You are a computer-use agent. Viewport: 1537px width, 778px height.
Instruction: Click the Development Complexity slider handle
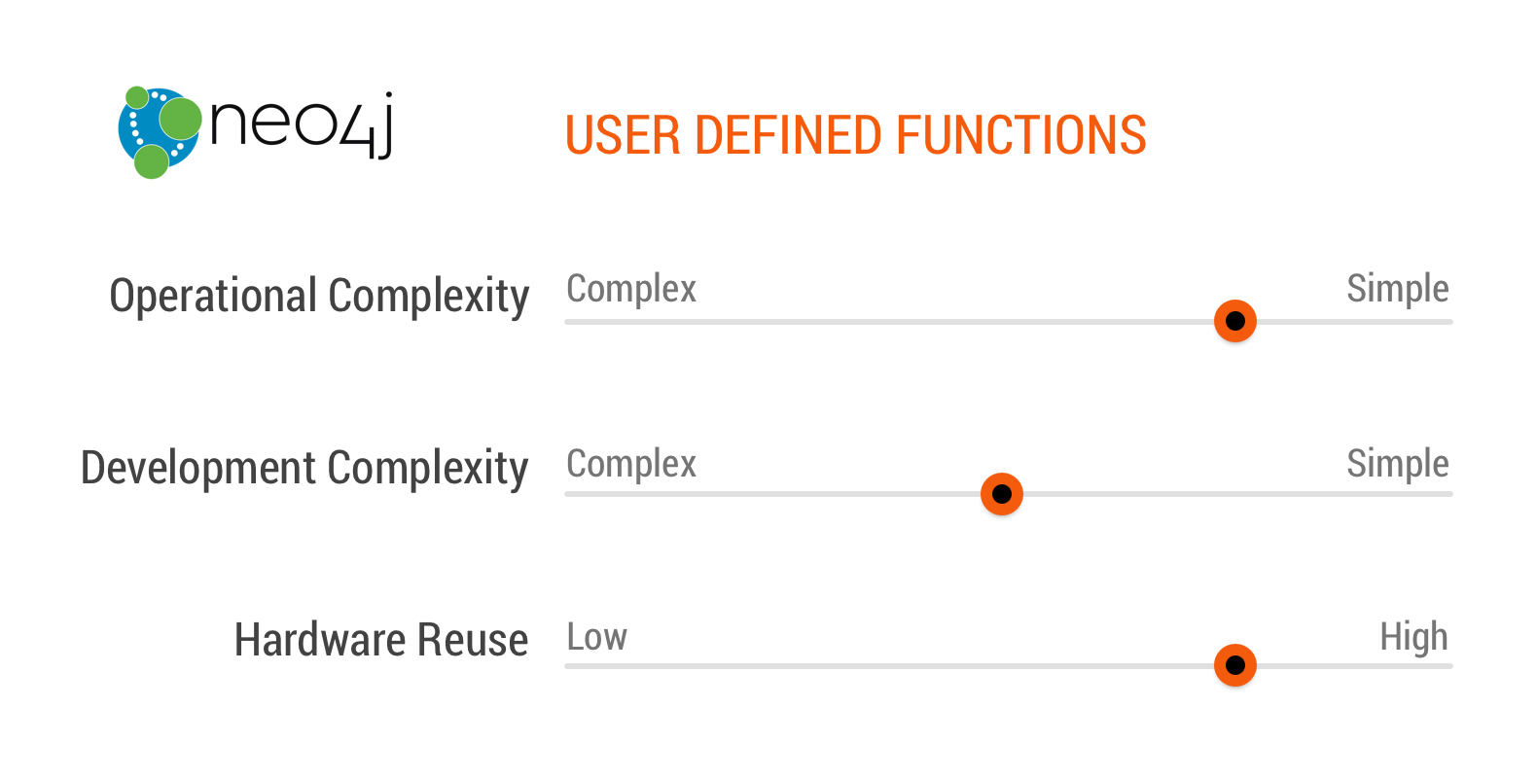(1002, 494)
